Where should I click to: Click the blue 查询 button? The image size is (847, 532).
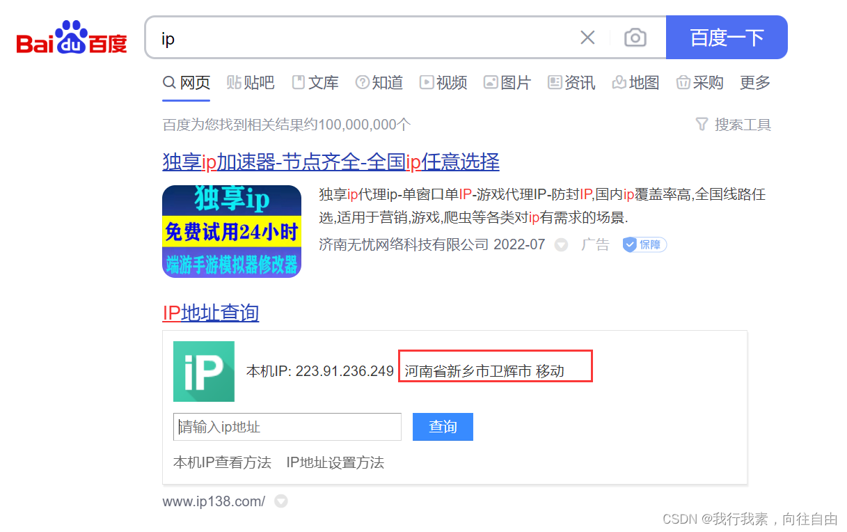point(443,427)
